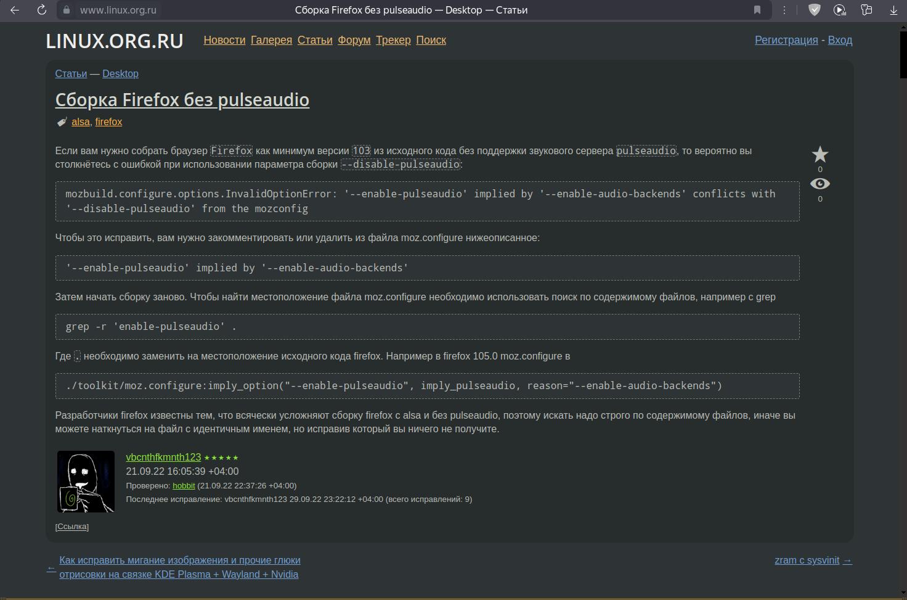Image resolution: width=907 pixels, height=600 pixels.
Task: Open the AdGuard shield extension
Action: pyautogui.click(x=815, y=10)
